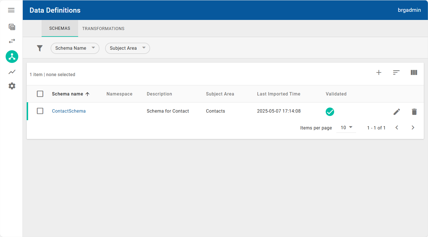The height and width of the screenshot is (237, 428).
Task: Open the Items per page dropdown
Action: click(x=346, y=127)
